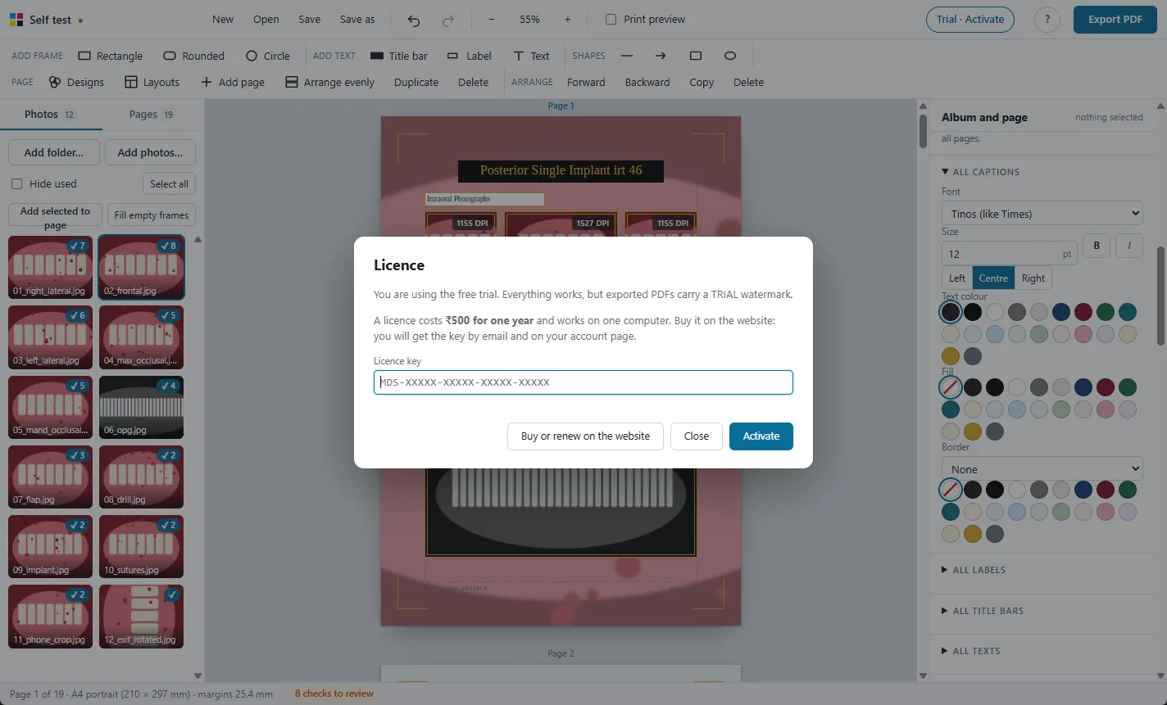The height and width of the screenshot is (705, 1167).
Task: Expand the ALL LABELS section
Action: tap(974, 570)
